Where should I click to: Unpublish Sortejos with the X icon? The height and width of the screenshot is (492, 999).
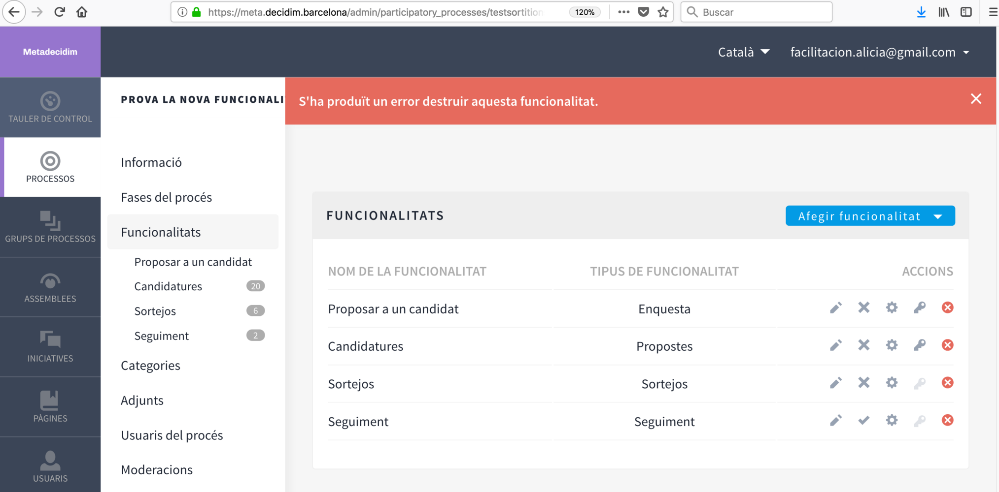point(863,383)
